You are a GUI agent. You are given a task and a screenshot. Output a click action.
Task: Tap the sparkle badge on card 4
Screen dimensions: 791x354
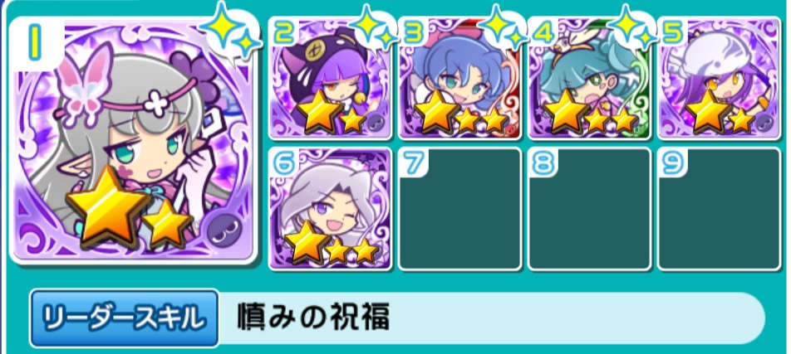pos(632,27)
